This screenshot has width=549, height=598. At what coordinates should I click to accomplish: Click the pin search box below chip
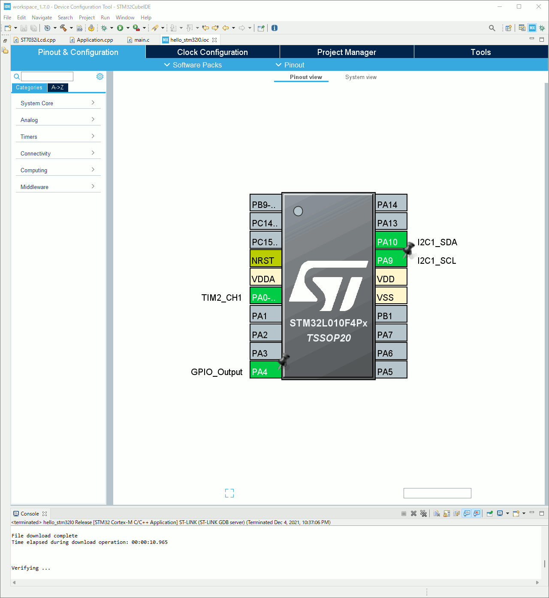[437, 493]
